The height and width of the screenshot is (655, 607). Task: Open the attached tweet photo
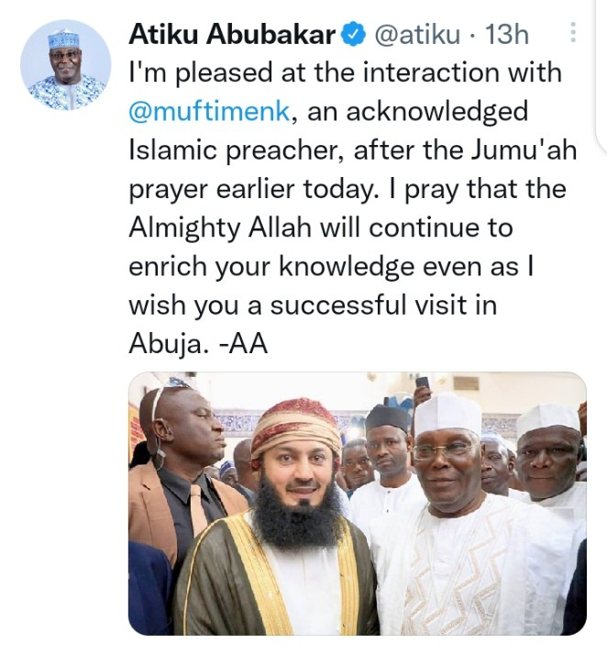pyautogui.click(x=357, y=503)
